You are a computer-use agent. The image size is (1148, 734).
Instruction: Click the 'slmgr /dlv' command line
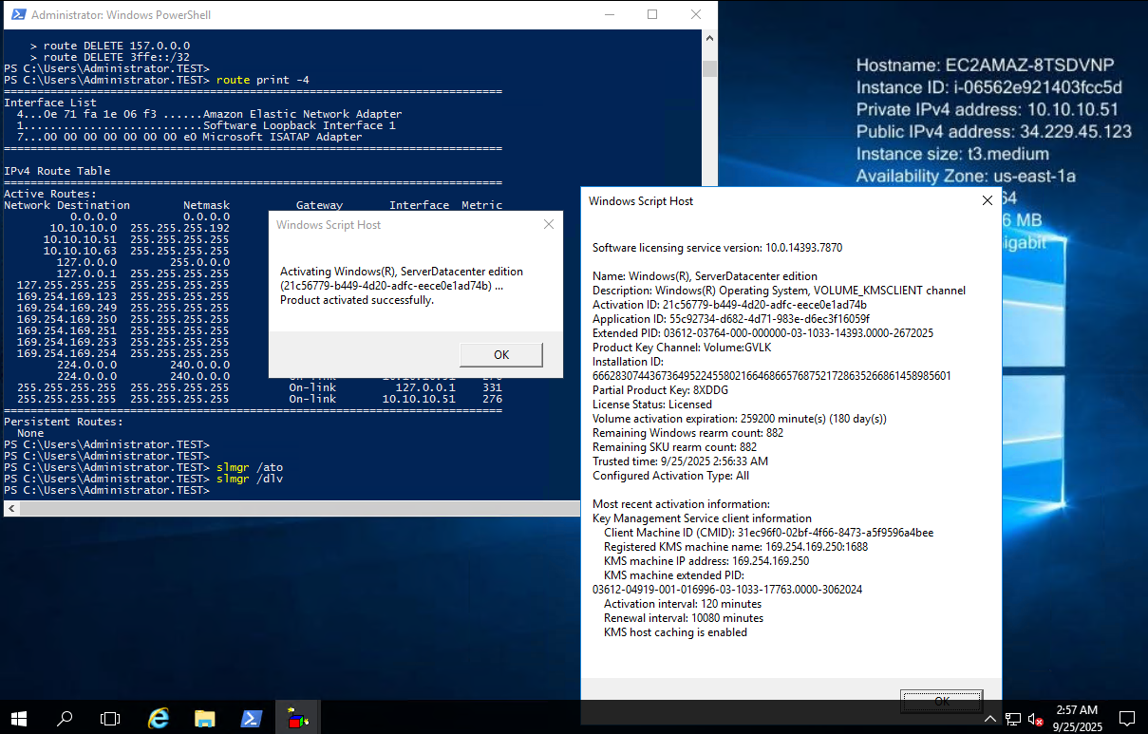click(251, 479)
